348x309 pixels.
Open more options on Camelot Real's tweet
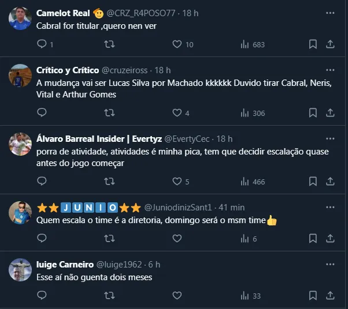(330, 12)
